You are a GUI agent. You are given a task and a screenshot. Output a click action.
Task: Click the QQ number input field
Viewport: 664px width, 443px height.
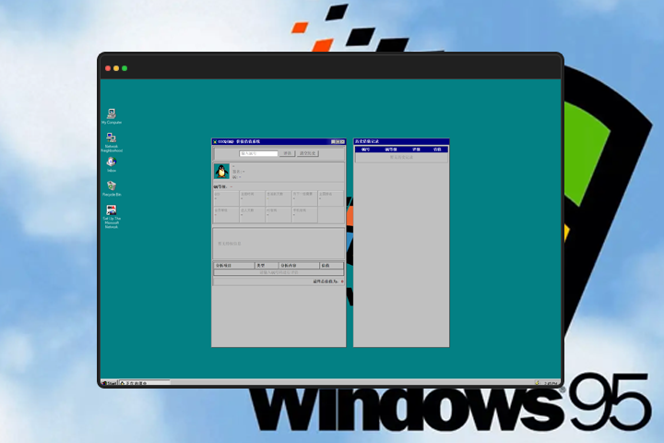[x=259, y=153]
